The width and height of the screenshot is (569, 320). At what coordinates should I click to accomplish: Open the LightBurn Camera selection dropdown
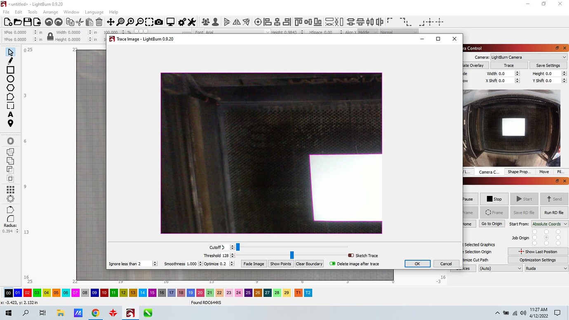coord(528,57)
